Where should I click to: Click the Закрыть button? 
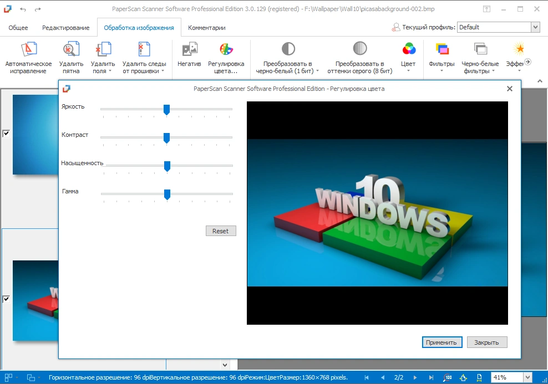click(486, 342)
